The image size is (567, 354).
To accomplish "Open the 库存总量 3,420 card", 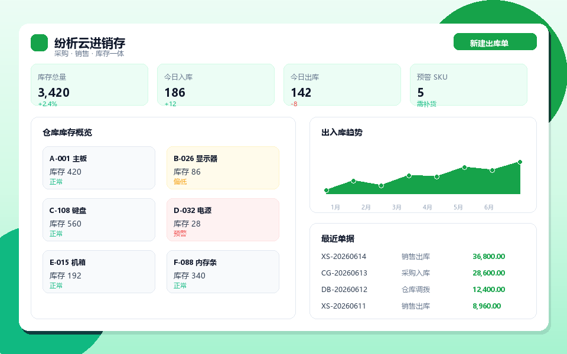I will coord(89,85).
